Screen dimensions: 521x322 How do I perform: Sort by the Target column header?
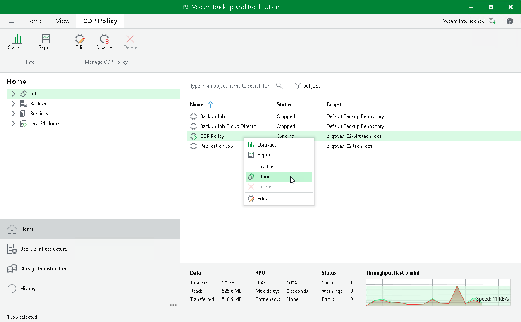[334, 104]
